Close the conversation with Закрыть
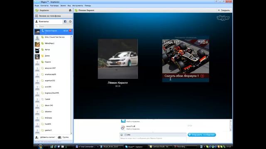Viewport: 266px width, 149px height. pos(224,10)
